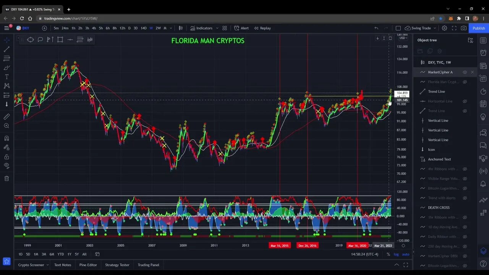
Task: Select the brush drawing tool
Action: coord(6,68)
